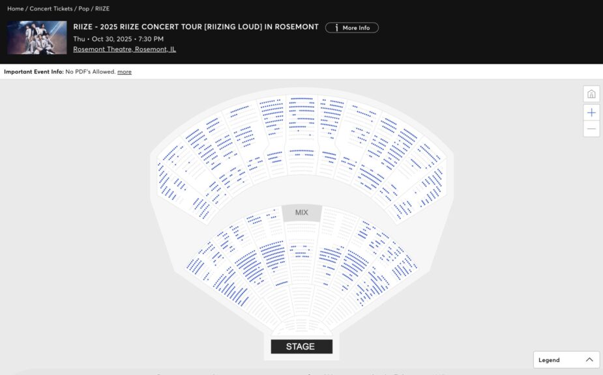This screenshot has height=375, width=603.
Task: Click the STAGE label on map
Action: pos(301,346)
